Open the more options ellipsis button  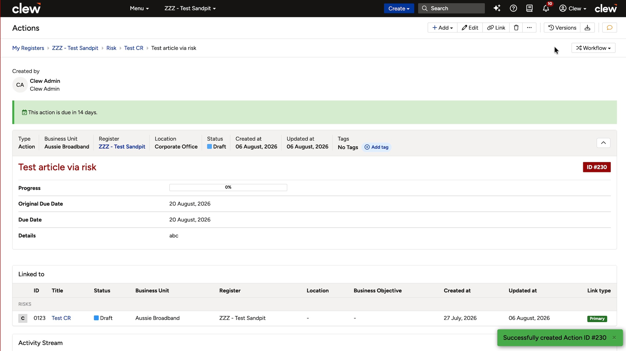(529, 28)
